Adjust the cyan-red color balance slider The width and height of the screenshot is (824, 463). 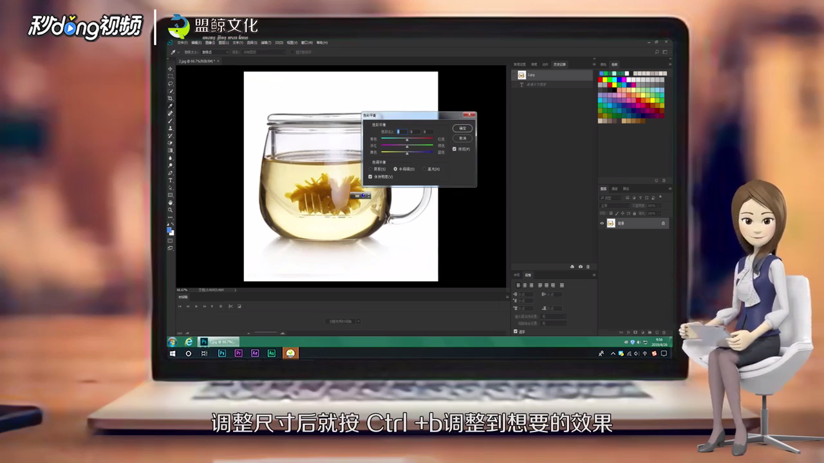coord(407,138)
